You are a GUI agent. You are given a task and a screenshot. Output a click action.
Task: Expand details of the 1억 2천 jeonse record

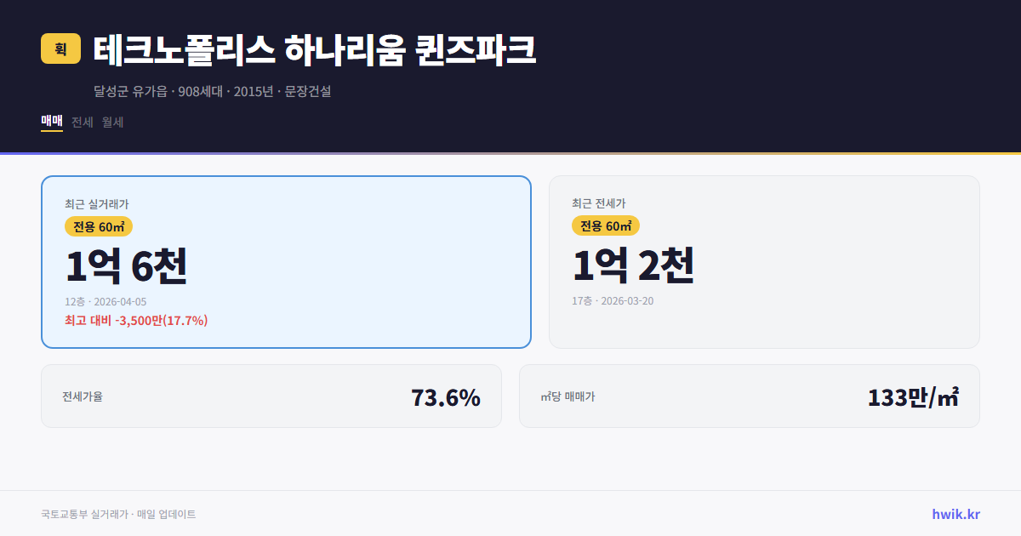pos(633,265)
